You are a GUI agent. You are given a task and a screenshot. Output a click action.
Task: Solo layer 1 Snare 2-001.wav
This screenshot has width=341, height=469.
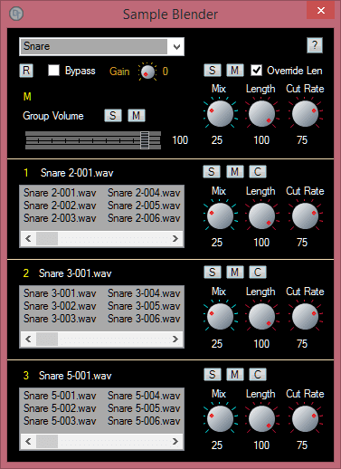click(212, 171)
